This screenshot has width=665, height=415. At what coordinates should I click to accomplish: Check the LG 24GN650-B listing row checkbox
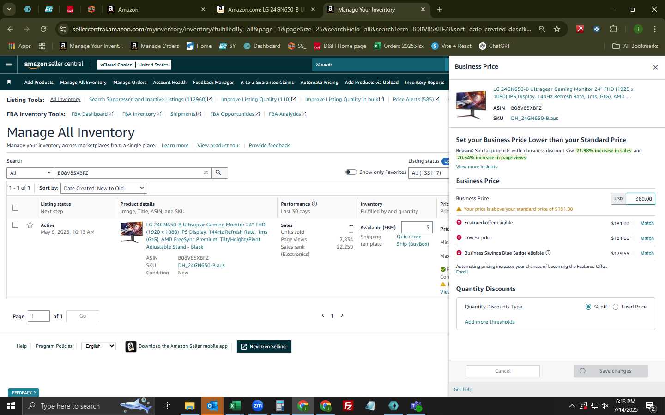point(15,225)
